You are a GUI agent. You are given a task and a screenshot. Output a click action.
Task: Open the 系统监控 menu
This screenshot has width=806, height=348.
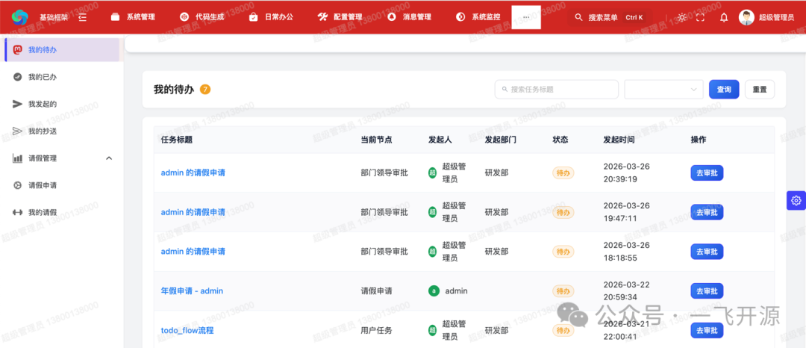coord(478,17)
